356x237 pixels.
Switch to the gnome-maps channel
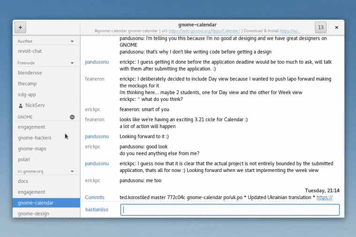(x=46, y=149)
